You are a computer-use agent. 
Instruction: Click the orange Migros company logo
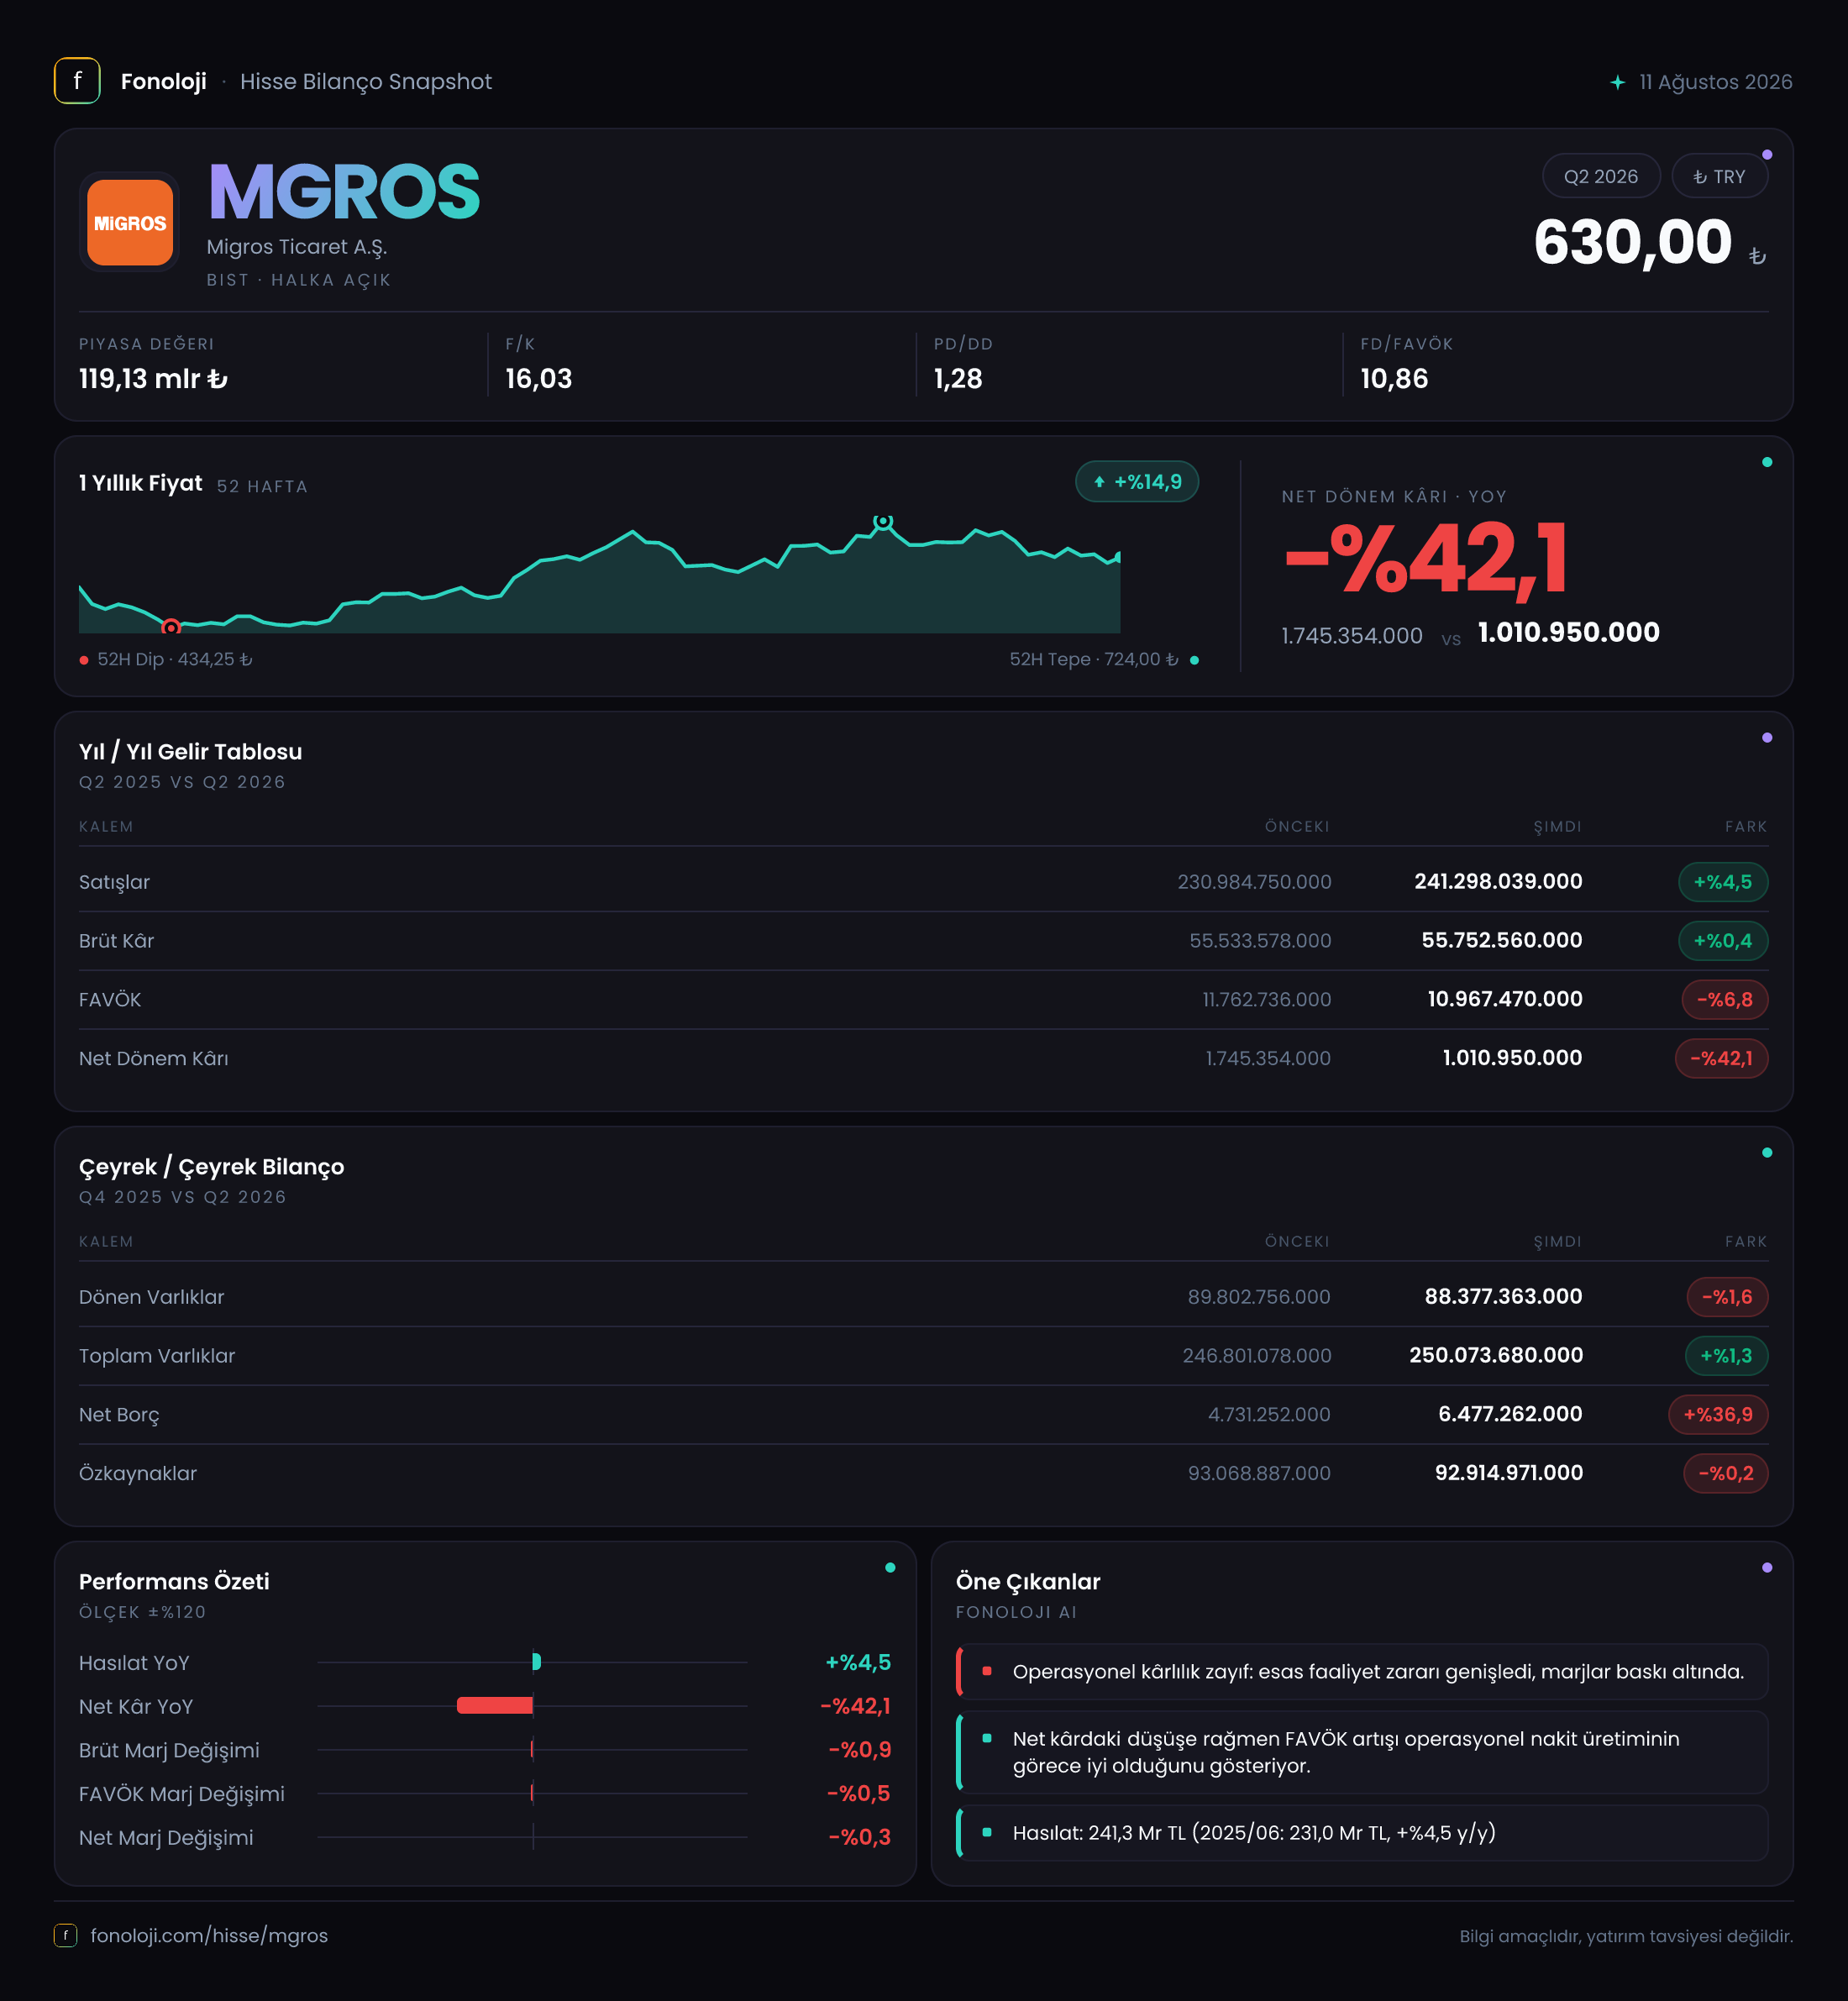(130, 222)
